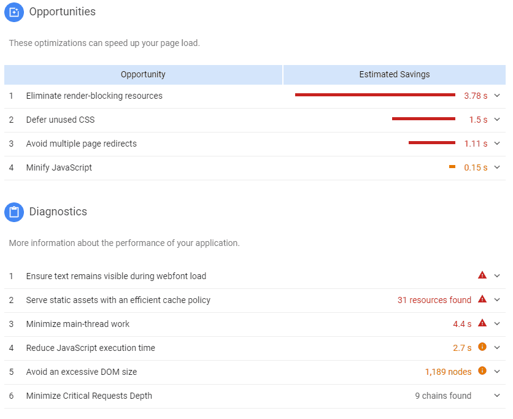Click warning triangle next to 4.4 s

(x=482, y=323)
